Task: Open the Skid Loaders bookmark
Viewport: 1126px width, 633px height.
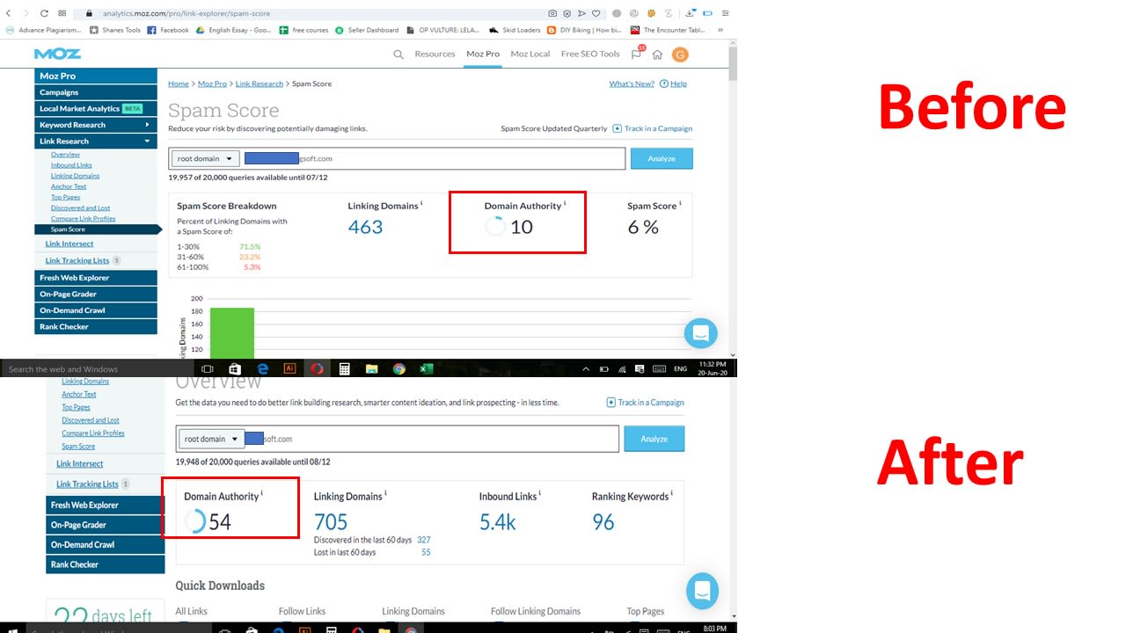Action: (515, 30)
